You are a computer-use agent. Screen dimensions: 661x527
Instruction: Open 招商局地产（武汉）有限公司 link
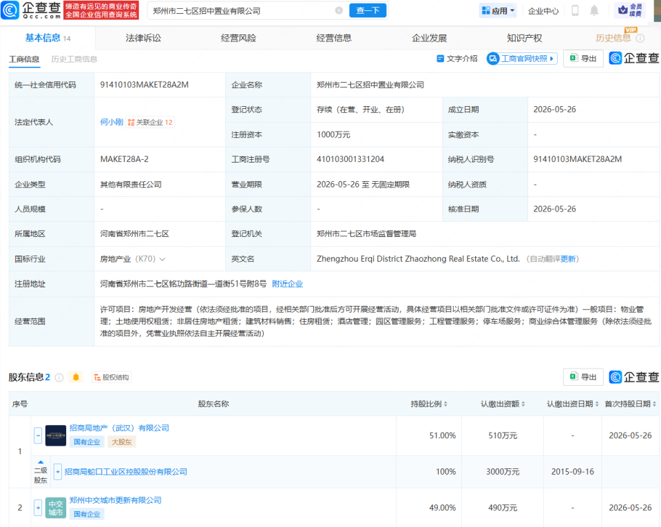click(x=119, y=428)
